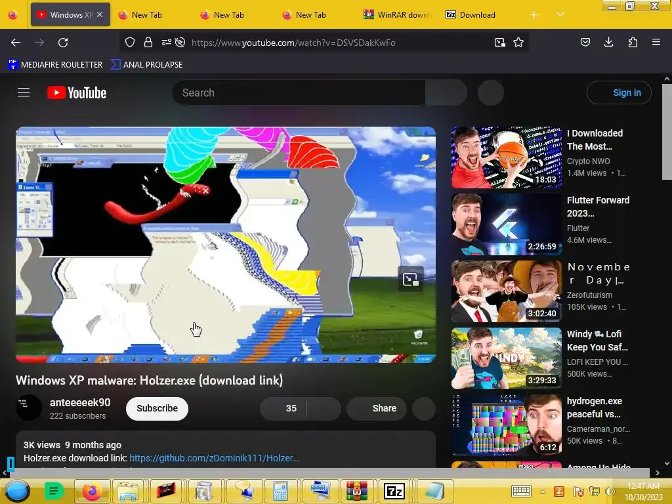Click the page vertical scrollbar thumb
The width and height of the screenshot is (672, 504).
(x=667, y=132)
